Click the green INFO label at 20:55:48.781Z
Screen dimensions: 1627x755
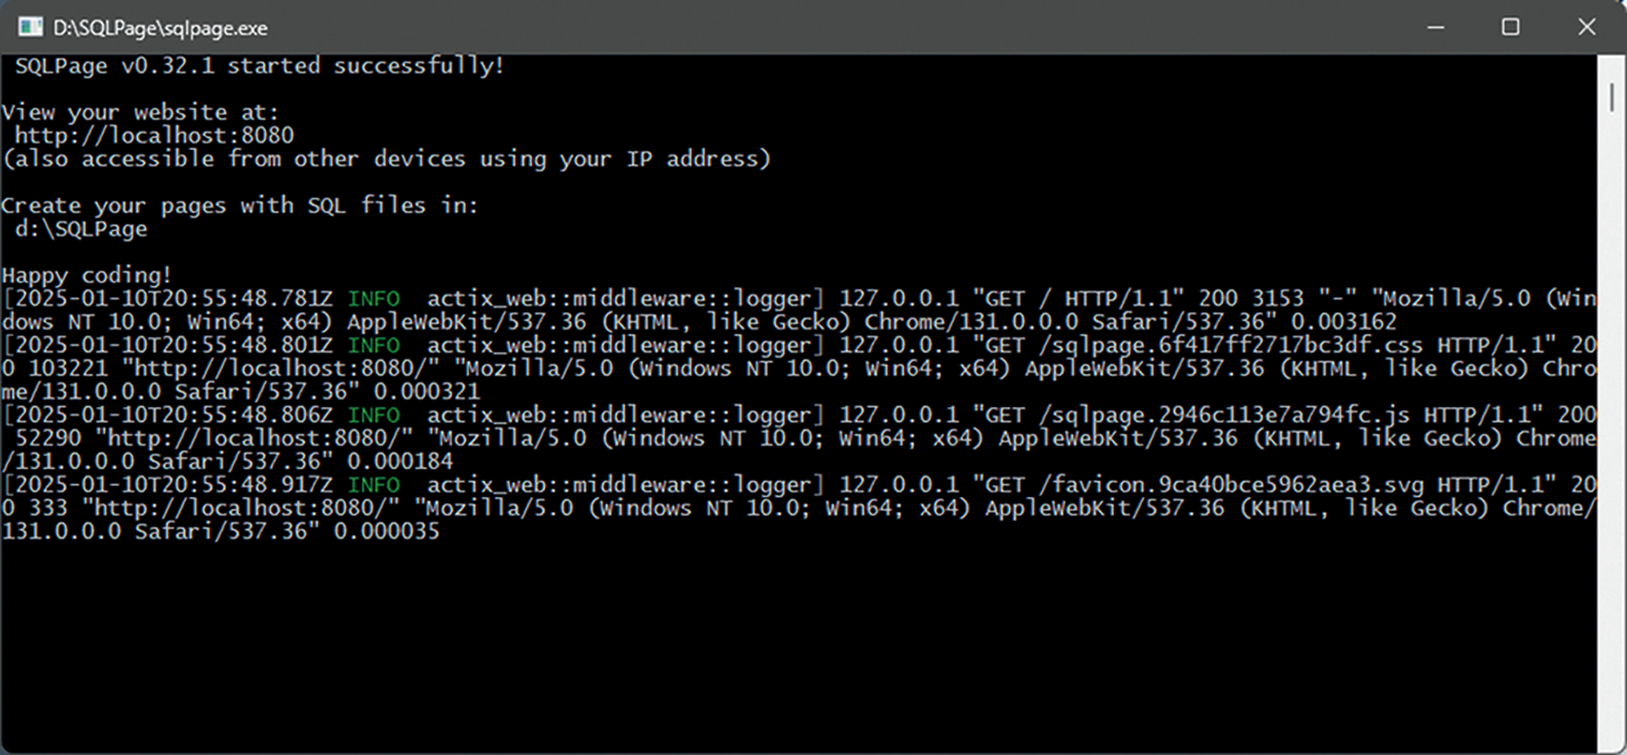374,299
